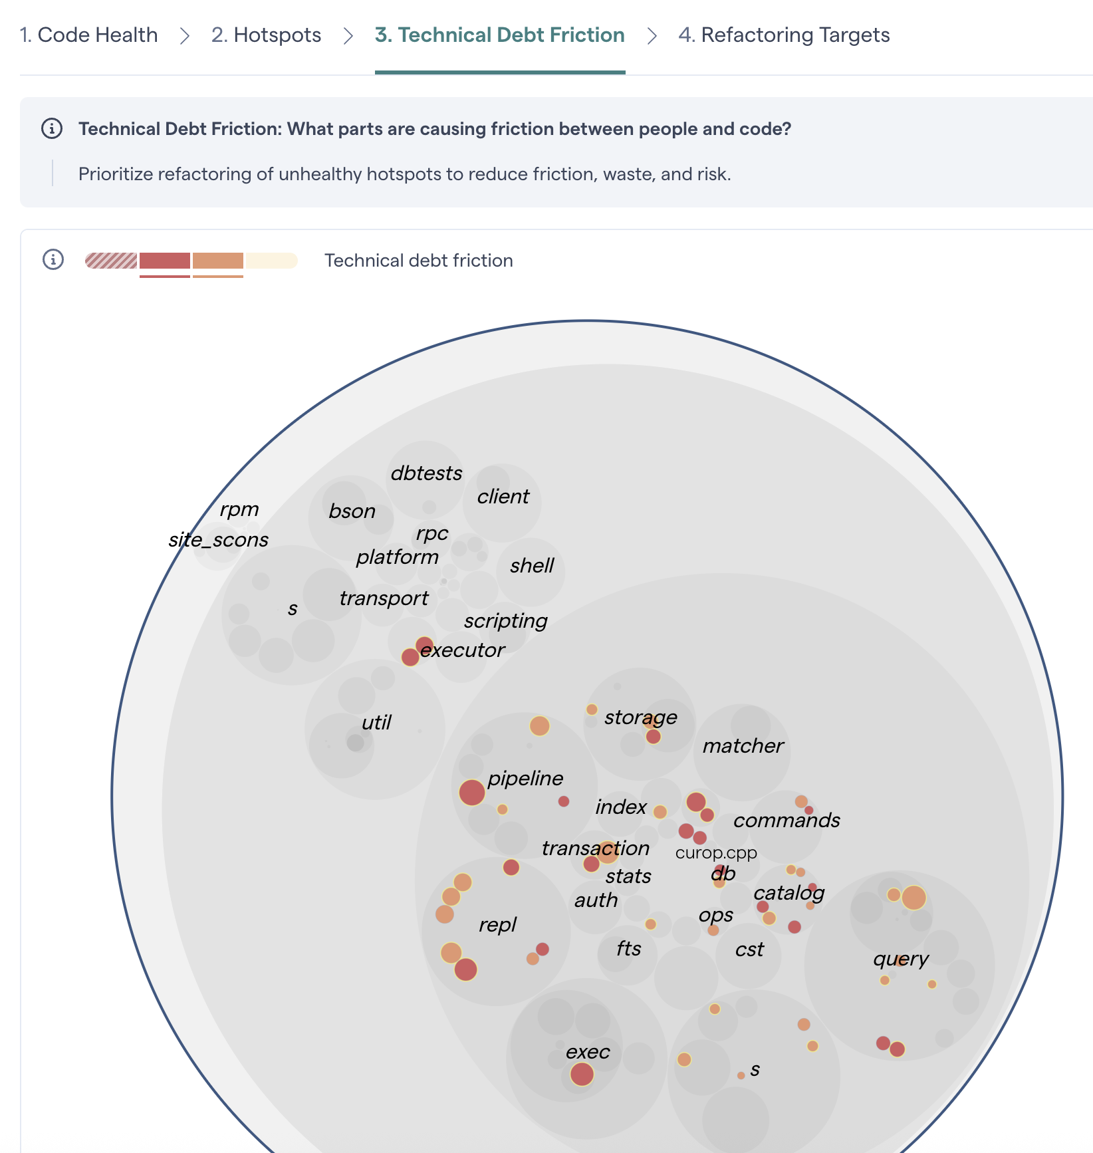Select the solid red legend segment
Screen dimensions: 1093x1153
point(164,260)
